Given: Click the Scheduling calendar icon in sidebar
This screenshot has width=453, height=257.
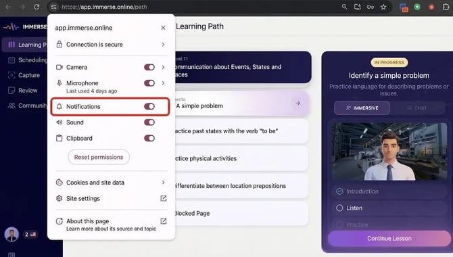Looking at the screenshot, I should tap(11, 60).
